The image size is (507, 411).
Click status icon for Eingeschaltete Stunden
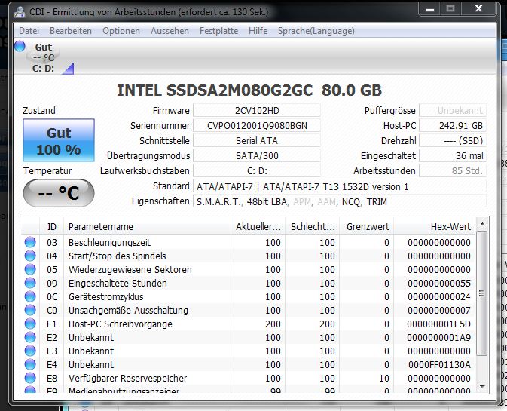pyautogui.click(x=30, y=283)
